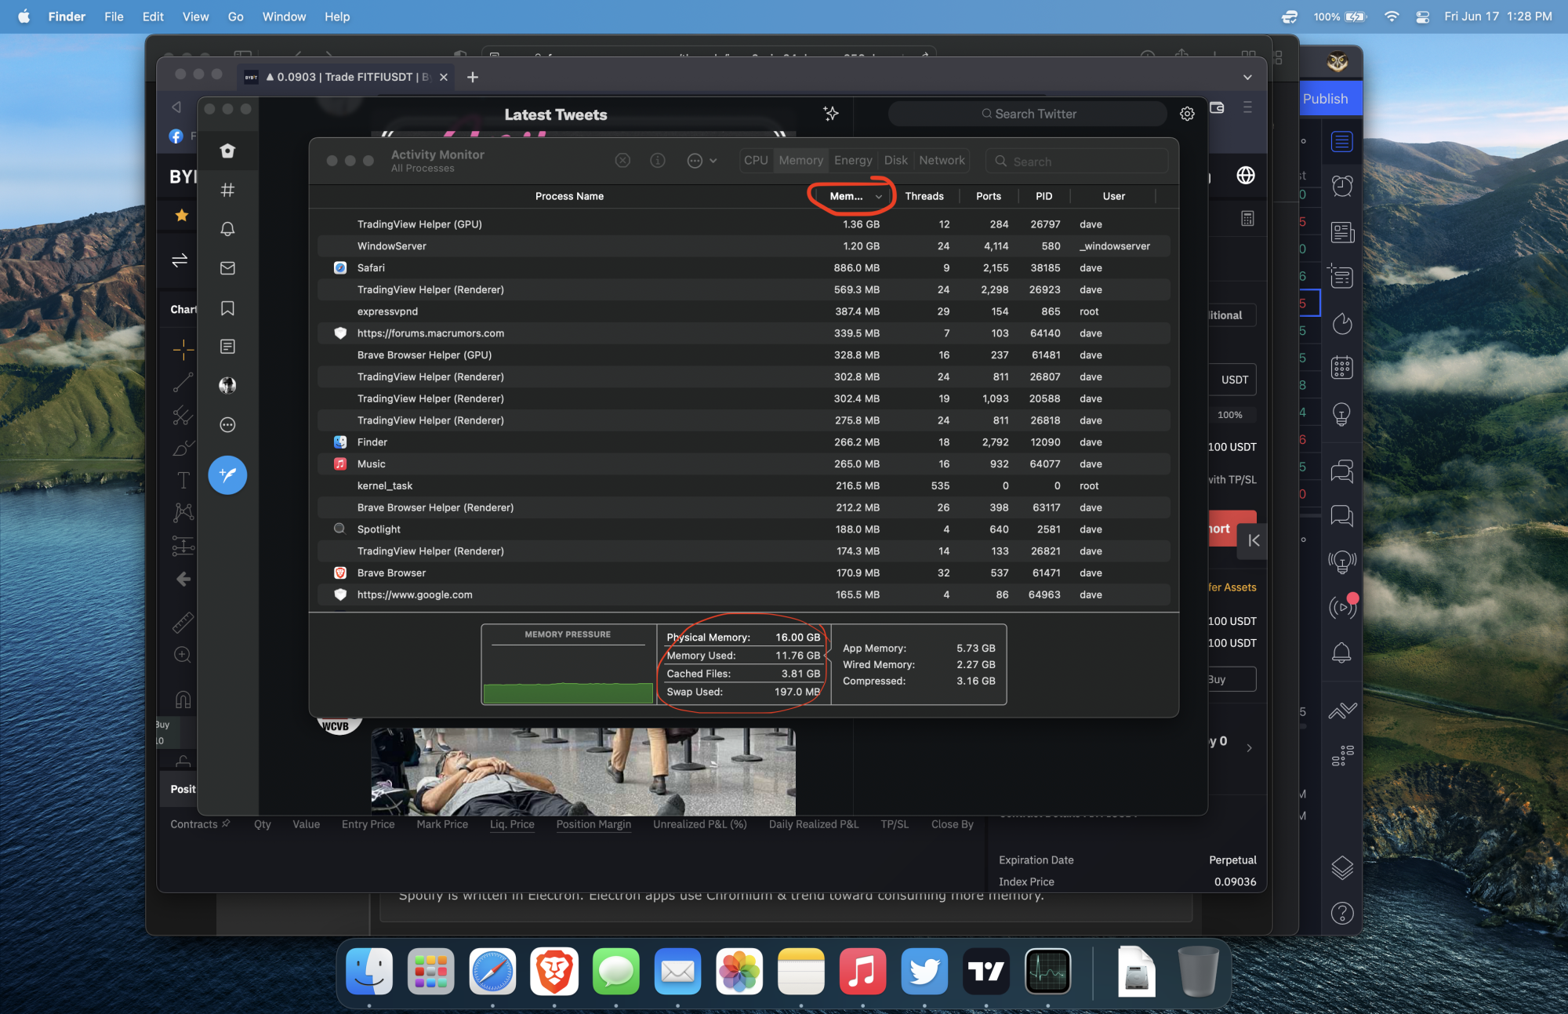The height and width of the screenshot is (1014, 1568).
Task: Open Twitter messages envelope icon
Action: pyautogui.click(x=227, y=268)
